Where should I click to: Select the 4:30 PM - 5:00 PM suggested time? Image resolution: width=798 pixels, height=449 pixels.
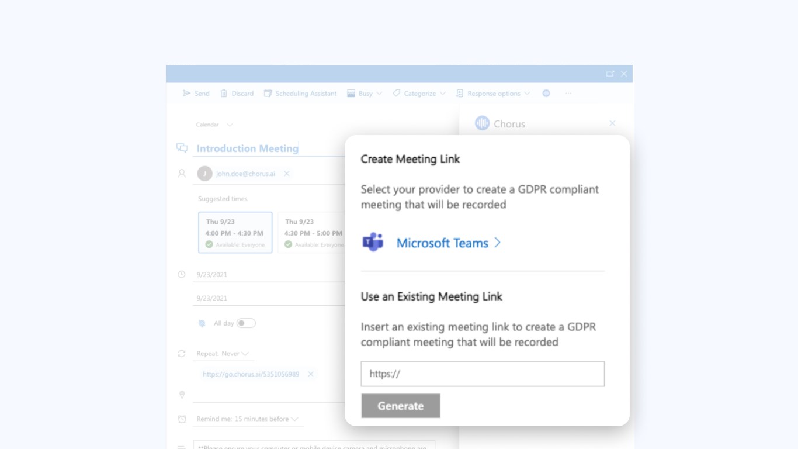pos(311,233)
